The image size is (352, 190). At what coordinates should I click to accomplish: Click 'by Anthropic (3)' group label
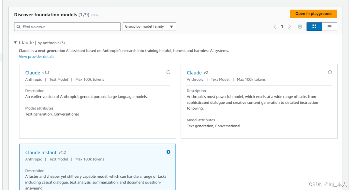[51, 43]
